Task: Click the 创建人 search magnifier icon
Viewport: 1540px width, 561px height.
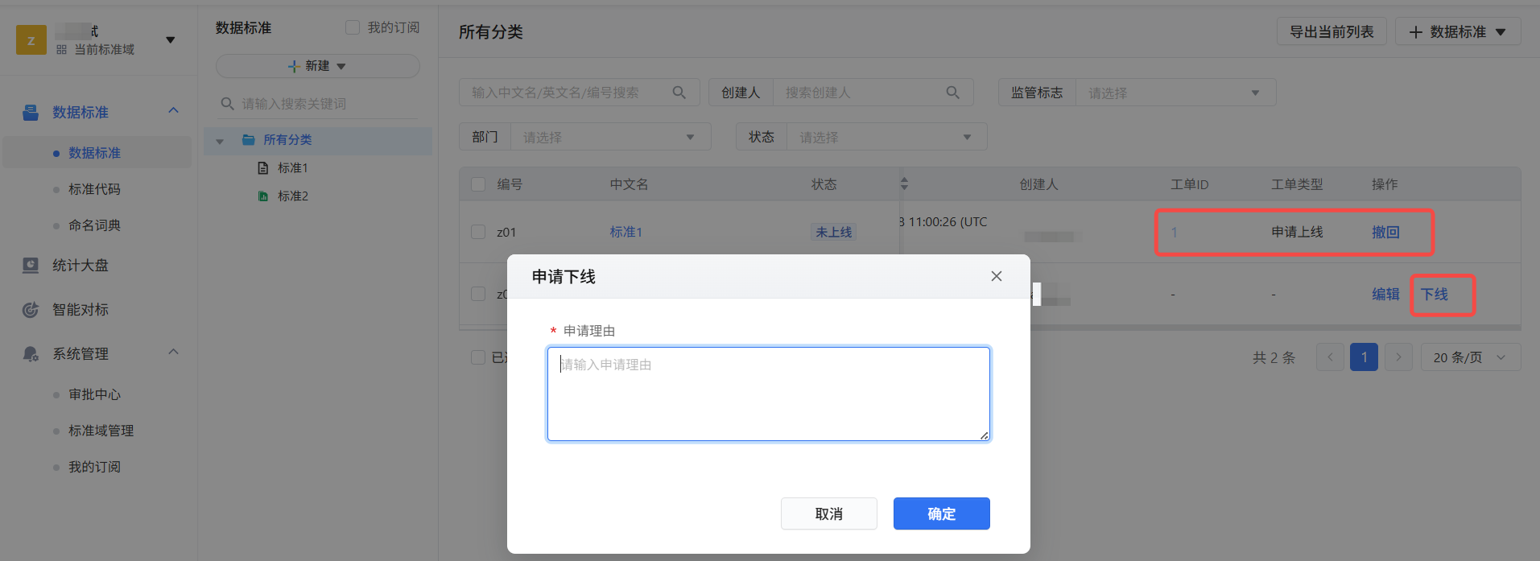Action: 953,93
